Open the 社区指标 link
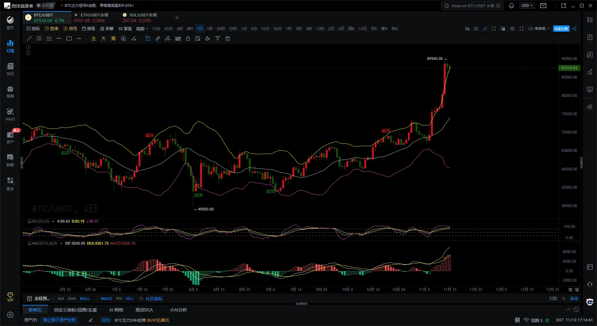 pos(154,299)
